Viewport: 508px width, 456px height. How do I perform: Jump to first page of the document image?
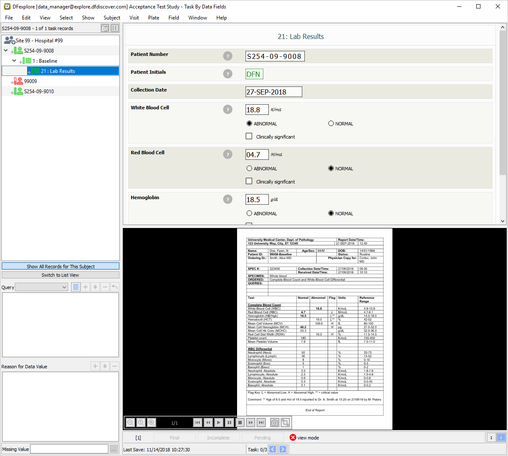click(197, 423)
